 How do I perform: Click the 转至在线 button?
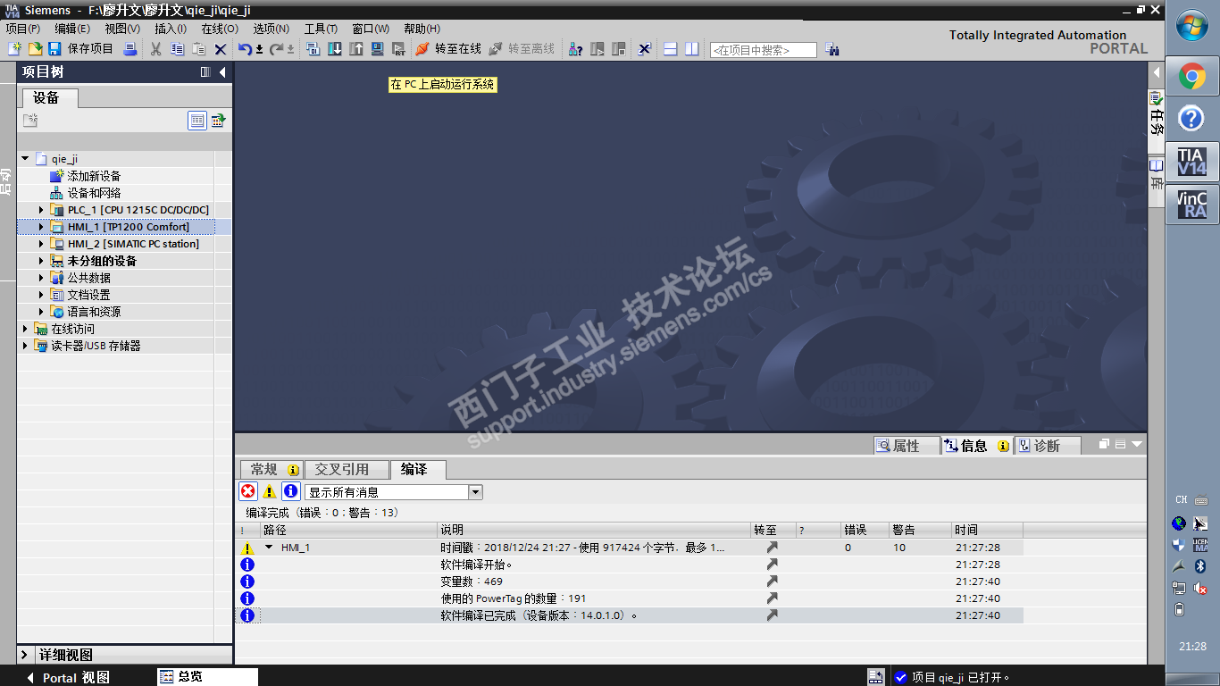tap(449, 49)
